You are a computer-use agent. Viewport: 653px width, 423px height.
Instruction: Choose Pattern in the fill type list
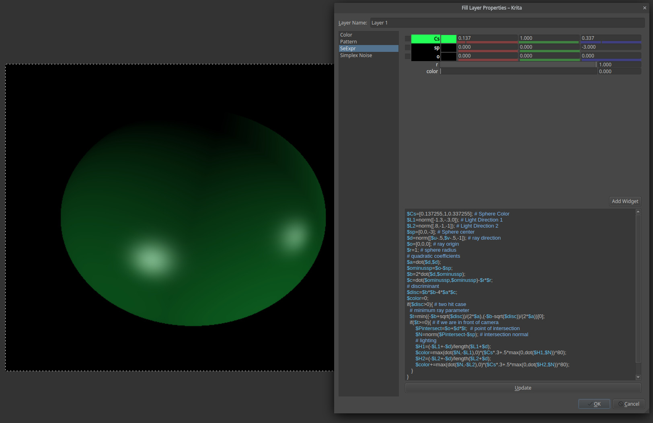point(349,42)
